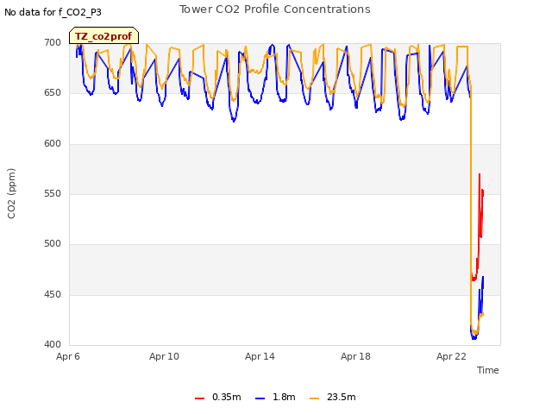Click the 600 y-axis tick label

click(53, 144)
